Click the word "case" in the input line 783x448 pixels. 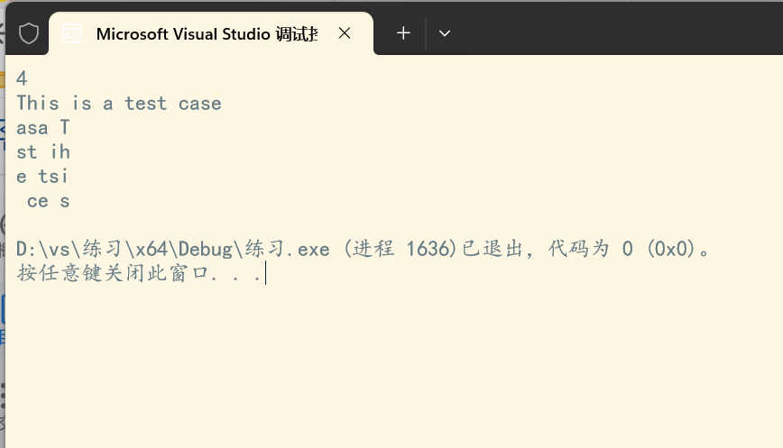click(199, 103)
